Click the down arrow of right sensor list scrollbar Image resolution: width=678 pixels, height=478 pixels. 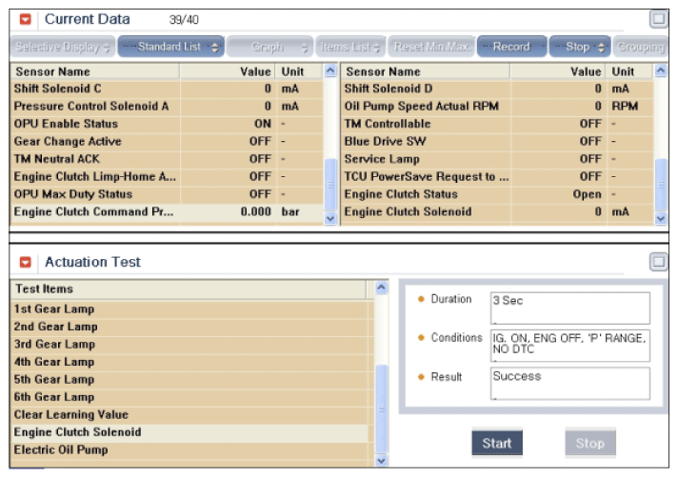[661, 218]
